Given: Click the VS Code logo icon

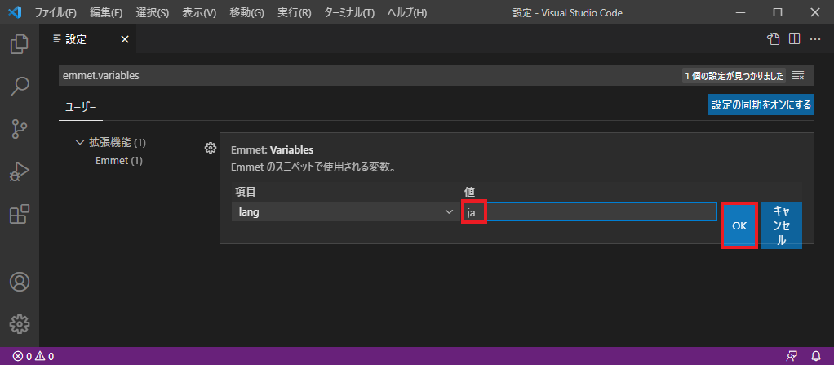Looking at the screenshot, I should [15, 11].
